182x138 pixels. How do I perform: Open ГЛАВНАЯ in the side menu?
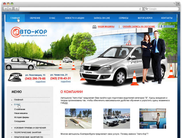[x=19, y=100]
